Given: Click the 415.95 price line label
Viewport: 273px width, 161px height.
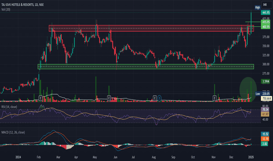Looking at the screenshot, I should (x=266, y=22).
